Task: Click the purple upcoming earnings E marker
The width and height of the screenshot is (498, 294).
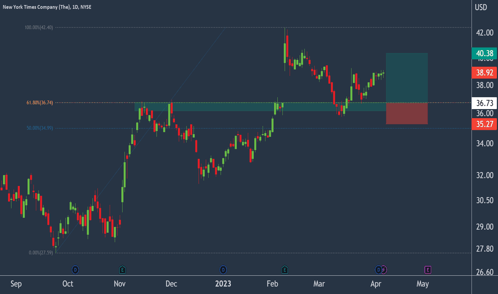Action: point(427,270)
